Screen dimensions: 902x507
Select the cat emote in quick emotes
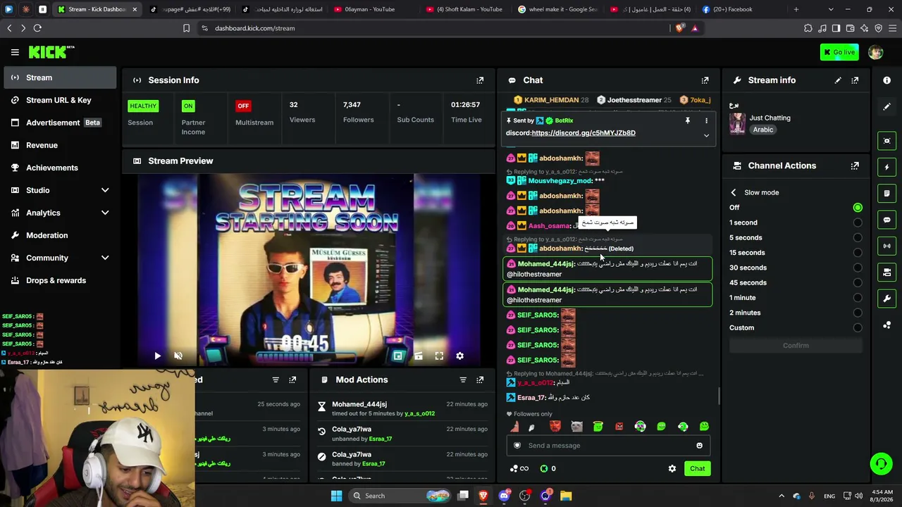576,427
